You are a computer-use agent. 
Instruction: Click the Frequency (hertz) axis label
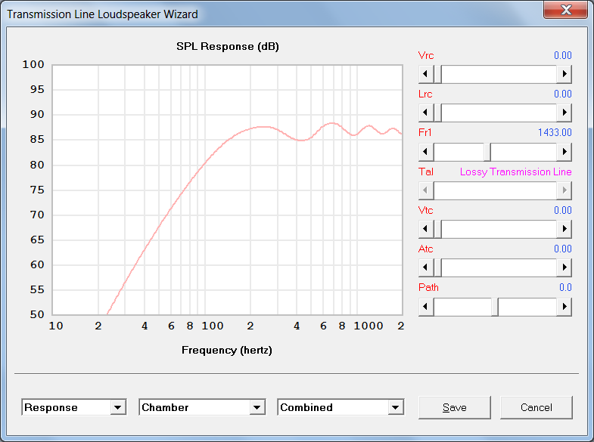[x=227, y=350]
